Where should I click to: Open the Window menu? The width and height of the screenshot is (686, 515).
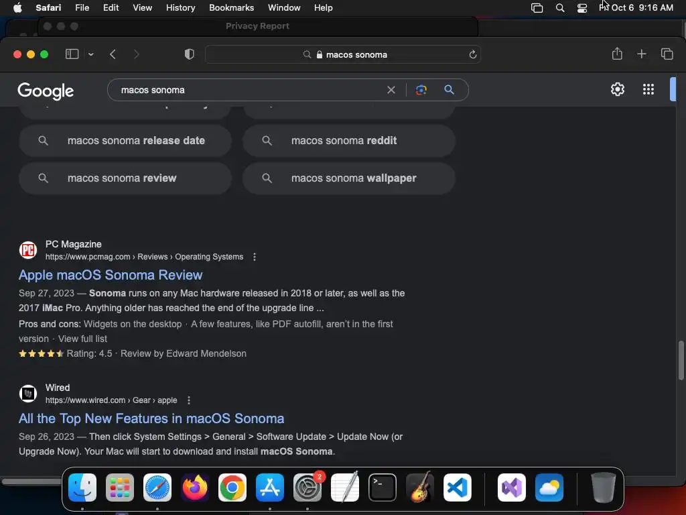tap(284, 7)
